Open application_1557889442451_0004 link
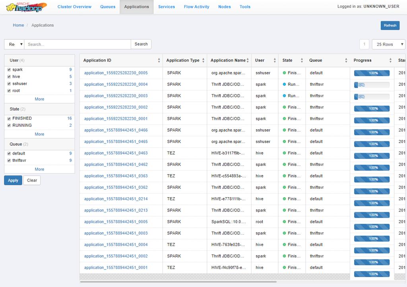This screenshot has height=287, width=407. pos(116,244)
